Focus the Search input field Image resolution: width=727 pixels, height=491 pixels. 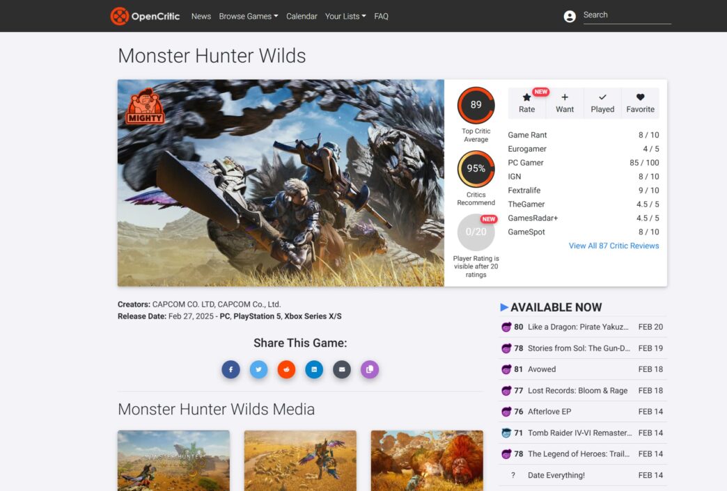[627, 15]
